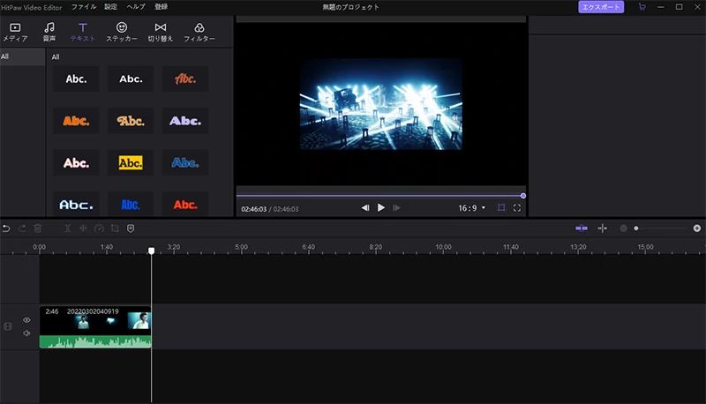Open the Transition (切り替え) tab
Image resolution: width=706 pixels, height=404 pixels.
[161, 33]
